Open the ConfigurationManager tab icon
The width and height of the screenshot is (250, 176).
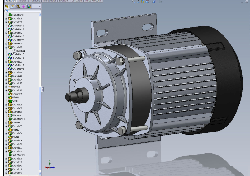[18, 7]
